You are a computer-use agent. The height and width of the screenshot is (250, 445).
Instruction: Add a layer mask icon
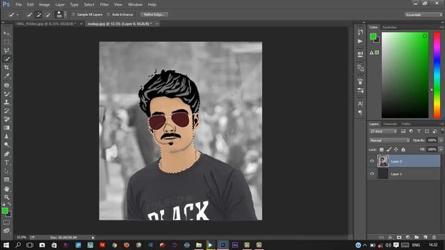point(399,237)
